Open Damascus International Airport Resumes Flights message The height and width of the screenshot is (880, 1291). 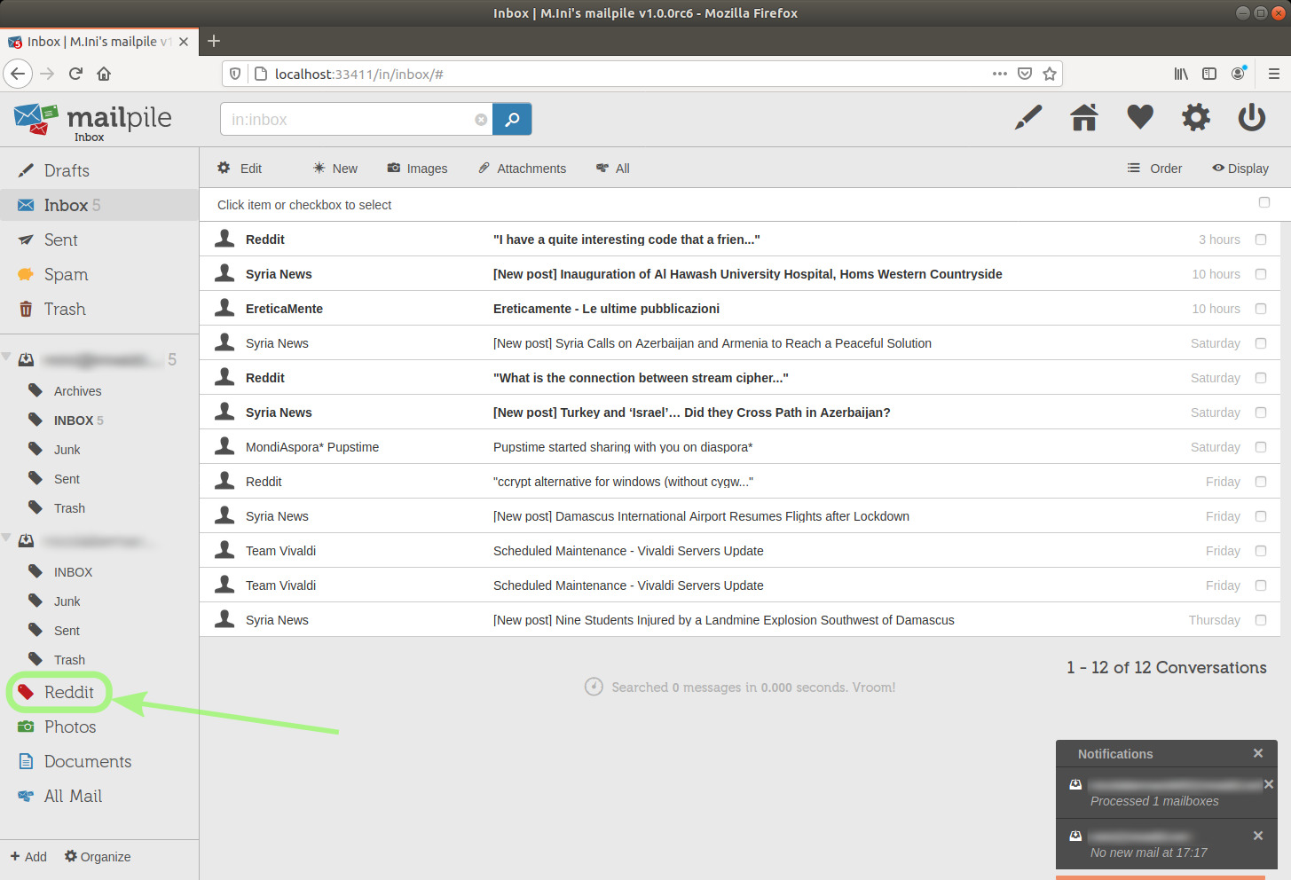coord(701,516)
